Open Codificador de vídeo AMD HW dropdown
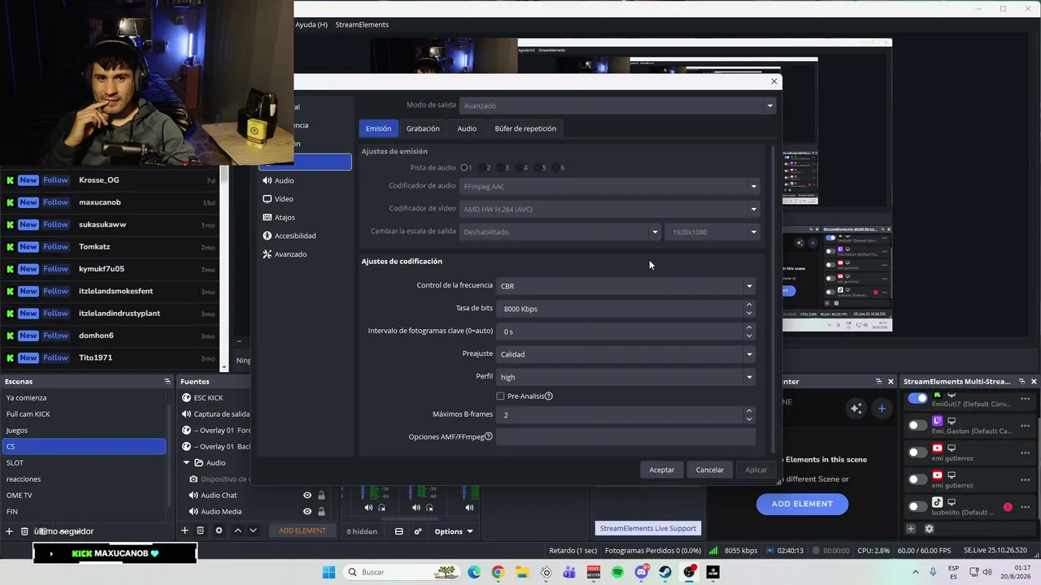Image resolution: width=1041 pixels, height=585 pixels. [610, 209]
